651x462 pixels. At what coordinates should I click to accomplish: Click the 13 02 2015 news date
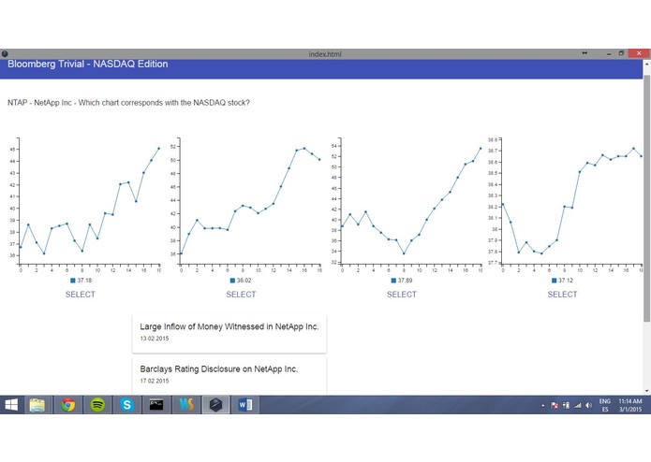[x=154, y=339]
